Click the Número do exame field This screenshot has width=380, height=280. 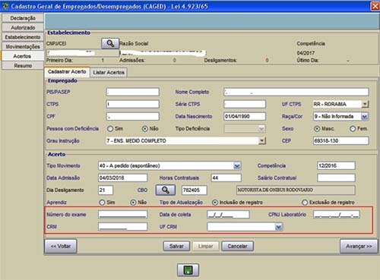122,215
